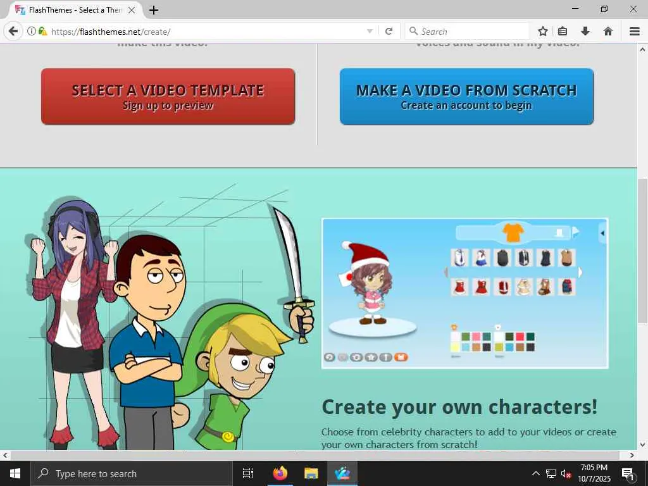Click the MAKE A VIDEO FROM SCRATCH button
Viewport: 648px width, 486px height.
466,96
